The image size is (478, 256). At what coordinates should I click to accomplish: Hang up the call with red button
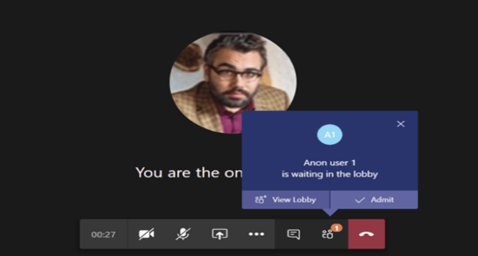366,234
